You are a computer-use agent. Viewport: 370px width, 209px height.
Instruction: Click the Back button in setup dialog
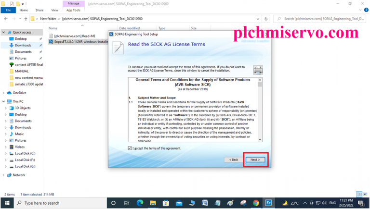[x=234, y=160]
